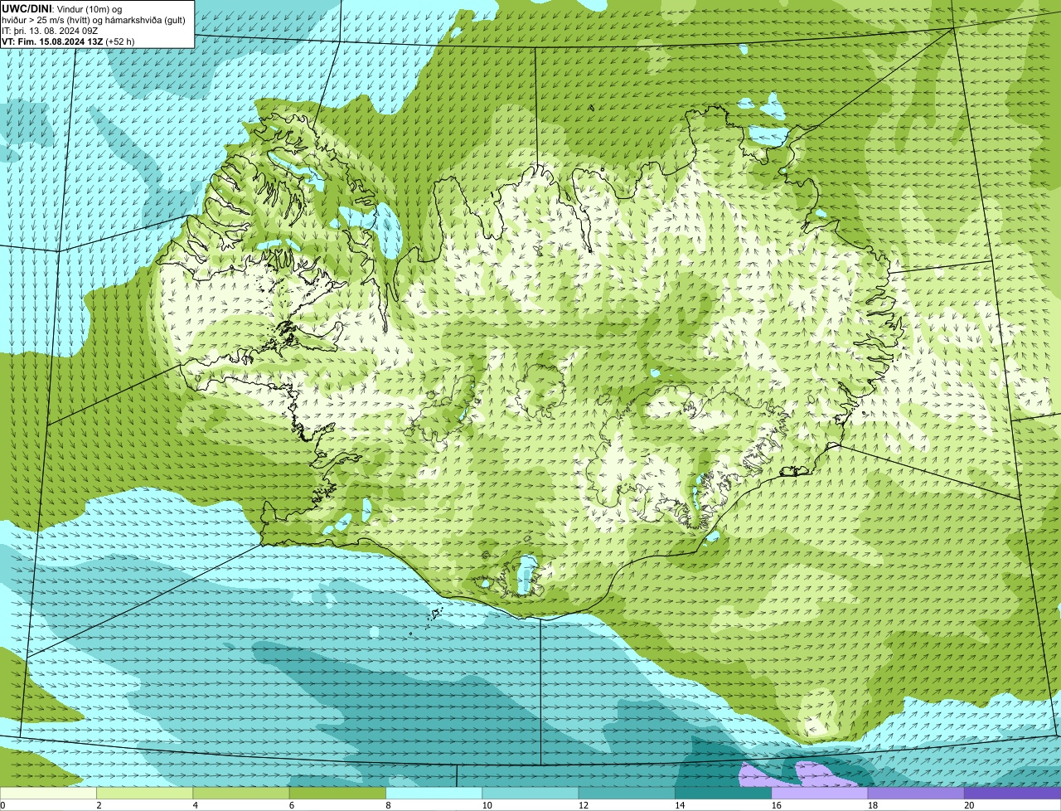
Task: Click the 12–14 m/s teal legend swatch
Action: tap(627, 793)
